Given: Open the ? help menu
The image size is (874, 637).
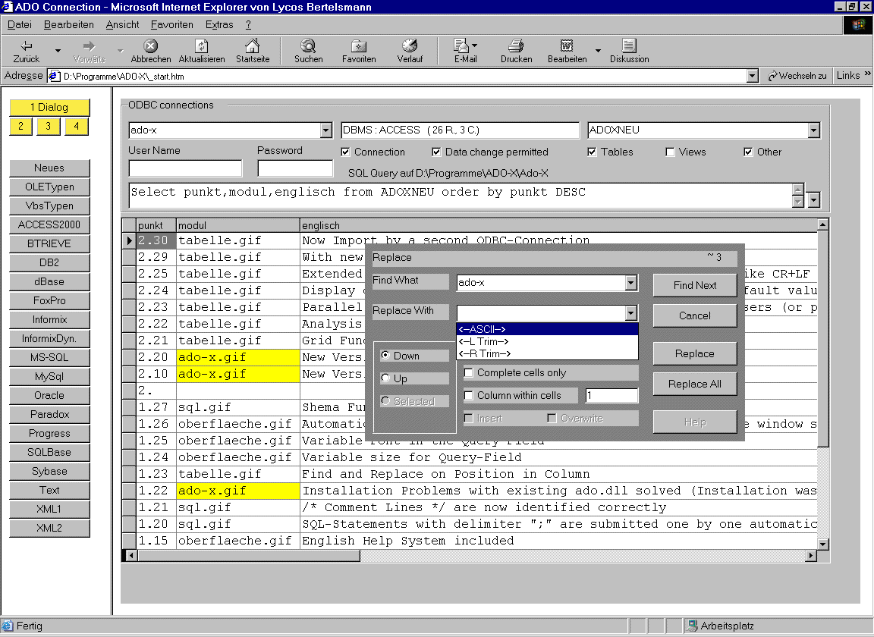Looking at the screenshot, I should tap(248, 25).
